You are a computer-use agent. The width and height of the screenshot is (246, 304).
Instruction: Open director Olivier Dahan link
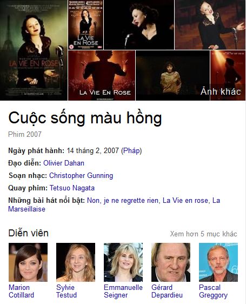coord(64,163)
